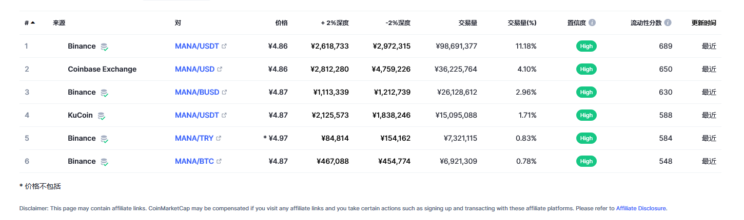Click the info icon next to 流动性分数
The height and width of the screenshot is (220, 744).
[x=668, y=23]
